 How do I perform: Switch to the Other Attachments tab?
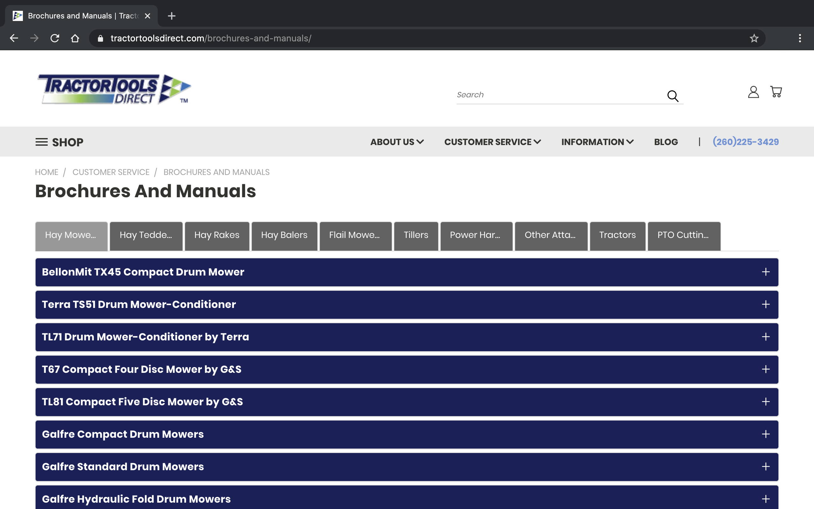(x=551, y=236)
